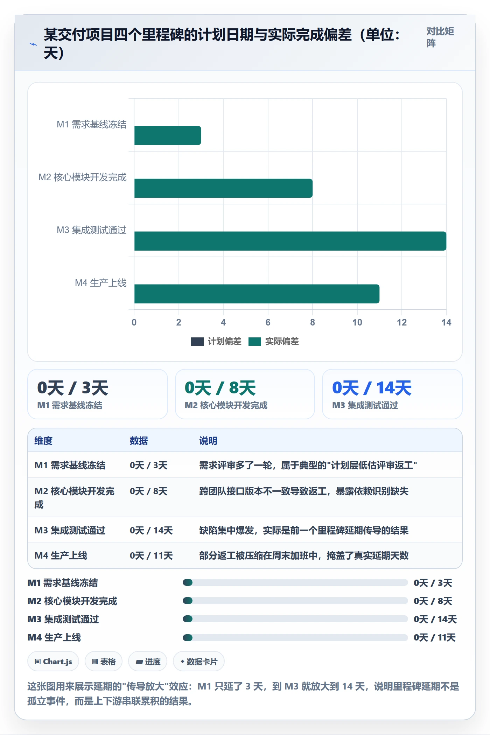The width and height of the screenshot is (490, 735).
Task: Click the 说明 column header
Action: tap(208, 441)
